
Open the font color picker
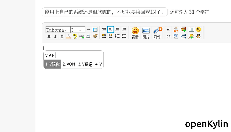[68, 36]
